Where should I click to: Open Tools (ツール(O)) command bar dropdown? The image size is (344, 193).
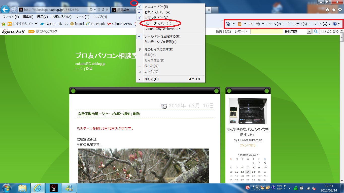click(x=322, y=24)
